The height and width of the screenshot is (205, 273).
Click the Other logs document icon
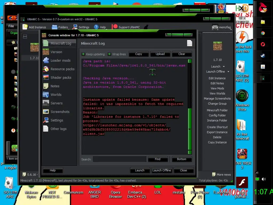46,129
